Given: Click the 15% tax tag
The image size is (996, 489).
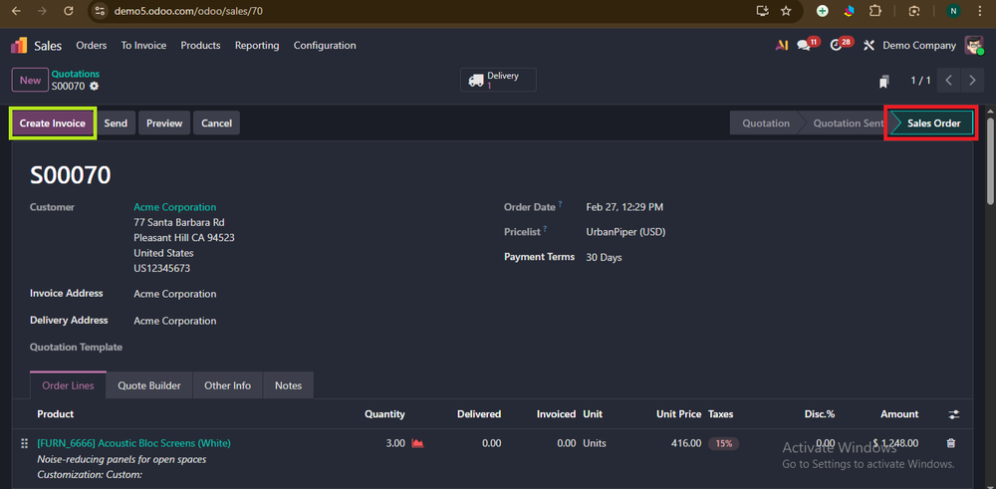Looking at the screenshot, I should pyautogui.click(x=723, y=443).
